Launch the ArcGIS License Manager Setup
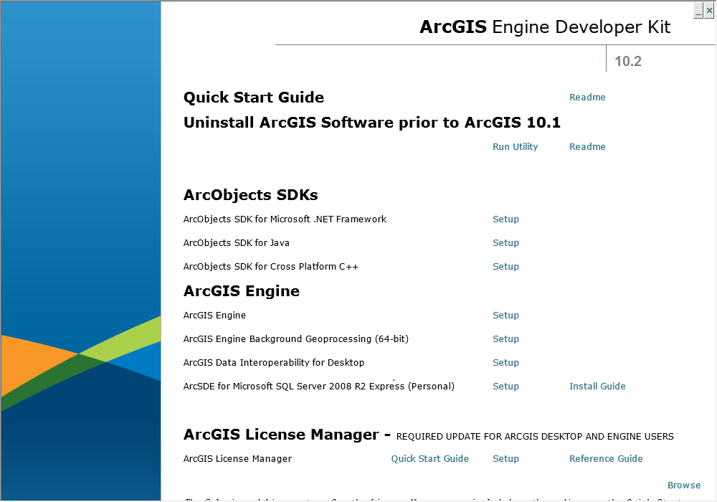The width and height of the screenshot is (717, 502). 505,458
